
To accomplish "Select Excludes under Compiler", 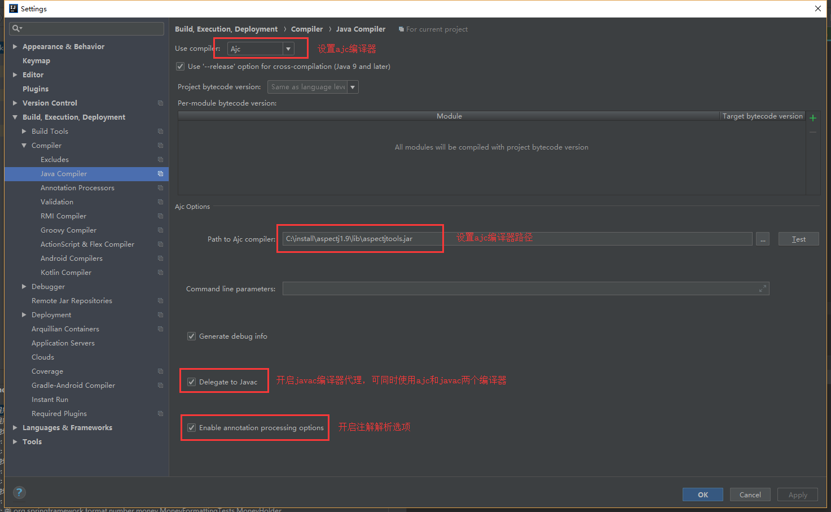I will coord(55,160).
